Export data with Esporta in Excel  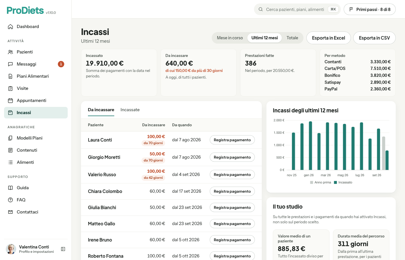pos(329,38)
